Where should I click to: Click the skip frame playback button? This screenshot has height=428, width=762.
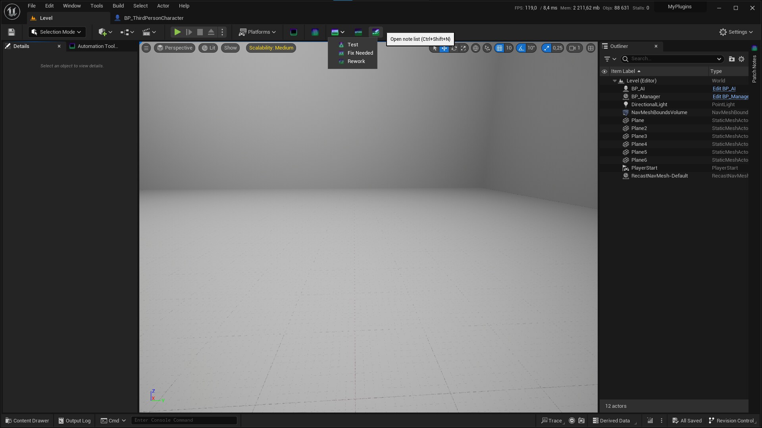(189, 32)
